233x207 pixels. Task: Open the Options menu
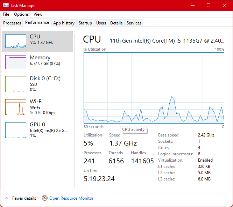click(21, 14)
